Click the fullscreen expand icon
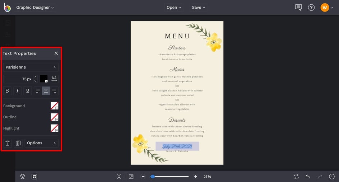Screen dimensions: 339x182 coord(131,177)
